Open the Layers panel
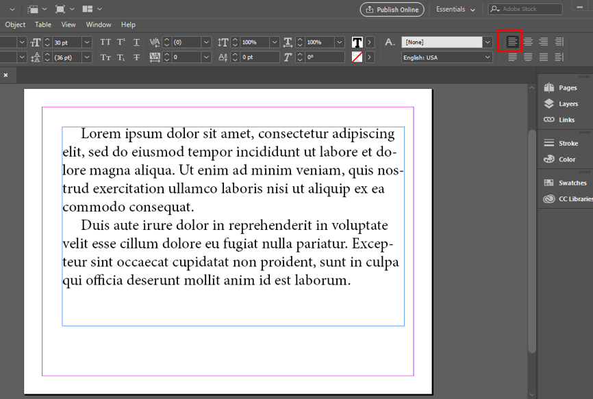The width and height of the screenshot is (593, 399). [x=568, y=104]
